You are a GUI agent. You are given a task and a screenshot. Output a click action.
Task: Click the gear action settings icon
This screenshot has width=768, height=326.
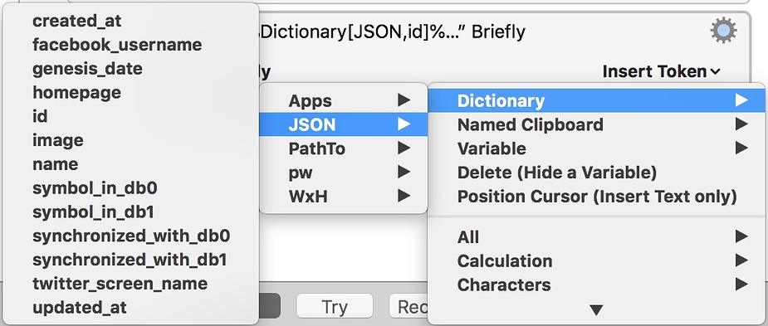723,31
